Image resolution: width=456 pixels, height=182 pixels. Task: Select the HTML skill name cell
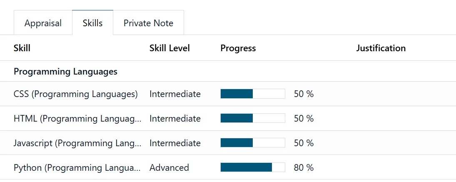point(77,119)
